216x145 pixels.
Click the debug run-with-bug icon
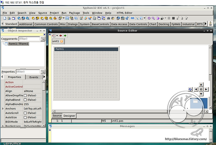coord(162,18)
